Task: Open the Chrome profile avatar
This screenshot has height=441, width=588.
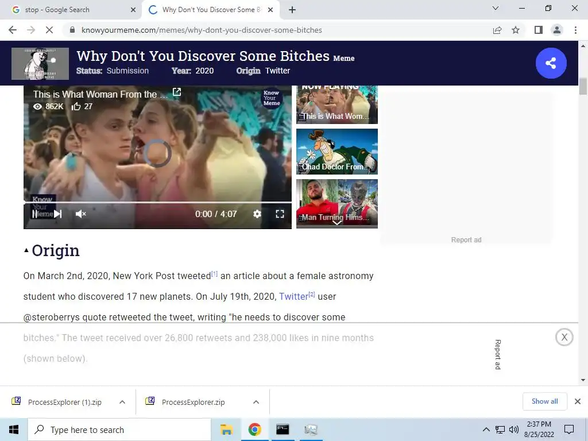Action: tap(557, 30)
